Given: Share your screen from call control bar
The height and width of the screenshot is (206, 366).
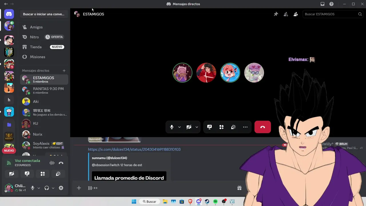Looking at the screenshot, I should point(209,127).
